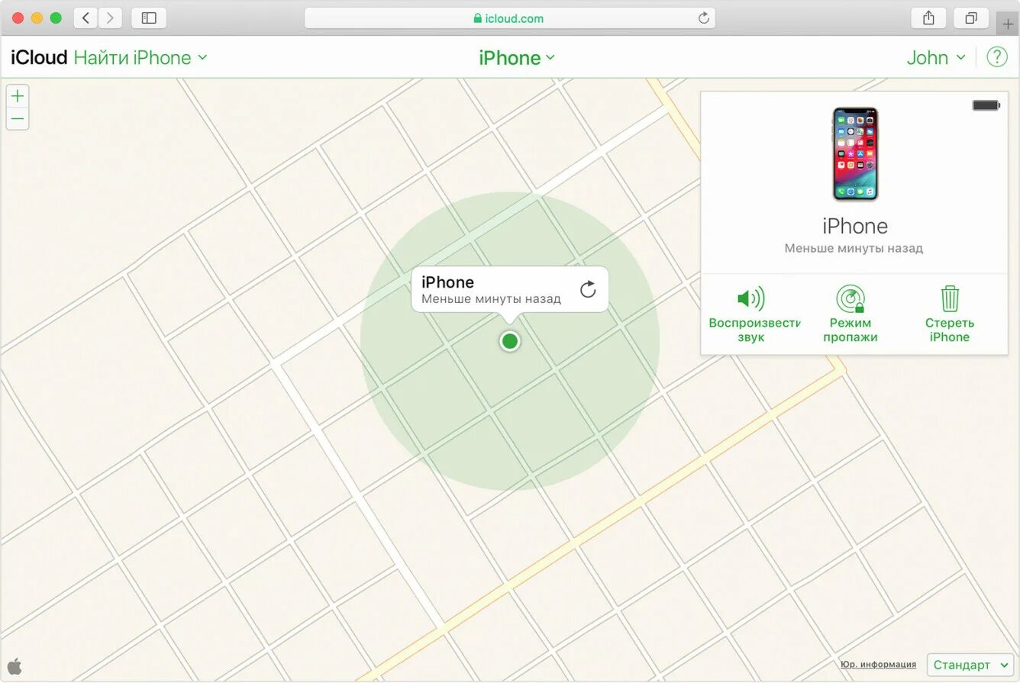Show all tabs overview button
The image size is (1020, 683).
[x=971, y=18]
